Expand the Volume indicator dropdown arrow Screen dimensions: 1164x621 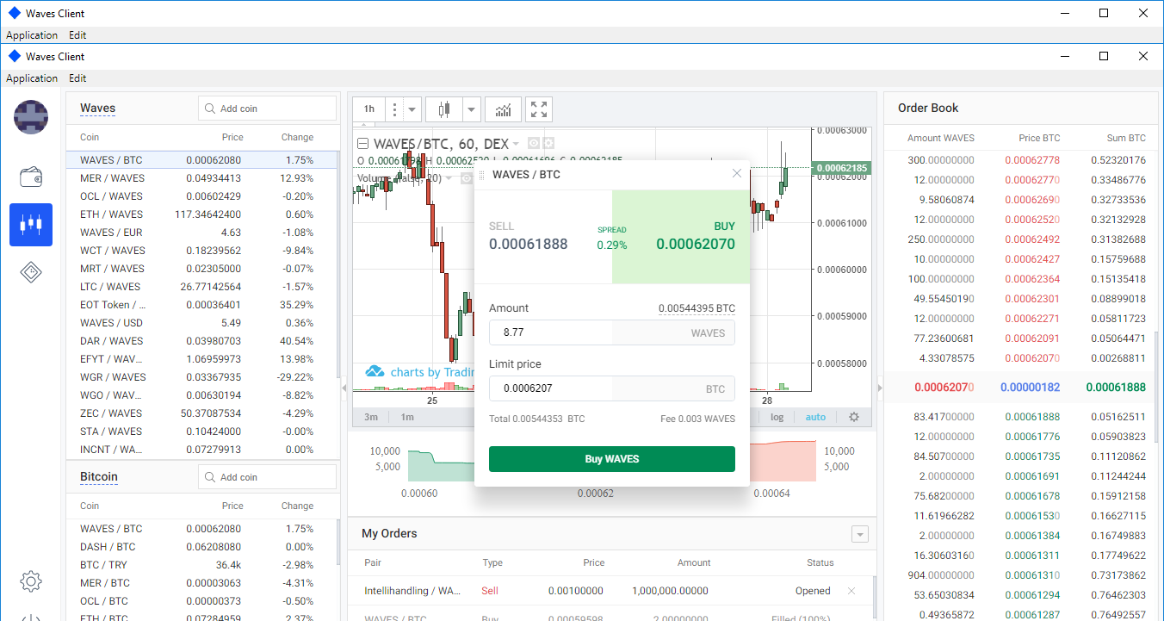tap(449, 178)
